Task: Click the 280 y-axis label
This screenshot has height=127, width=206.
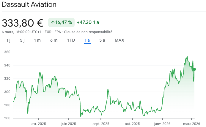Action: (x=7, y=105)
